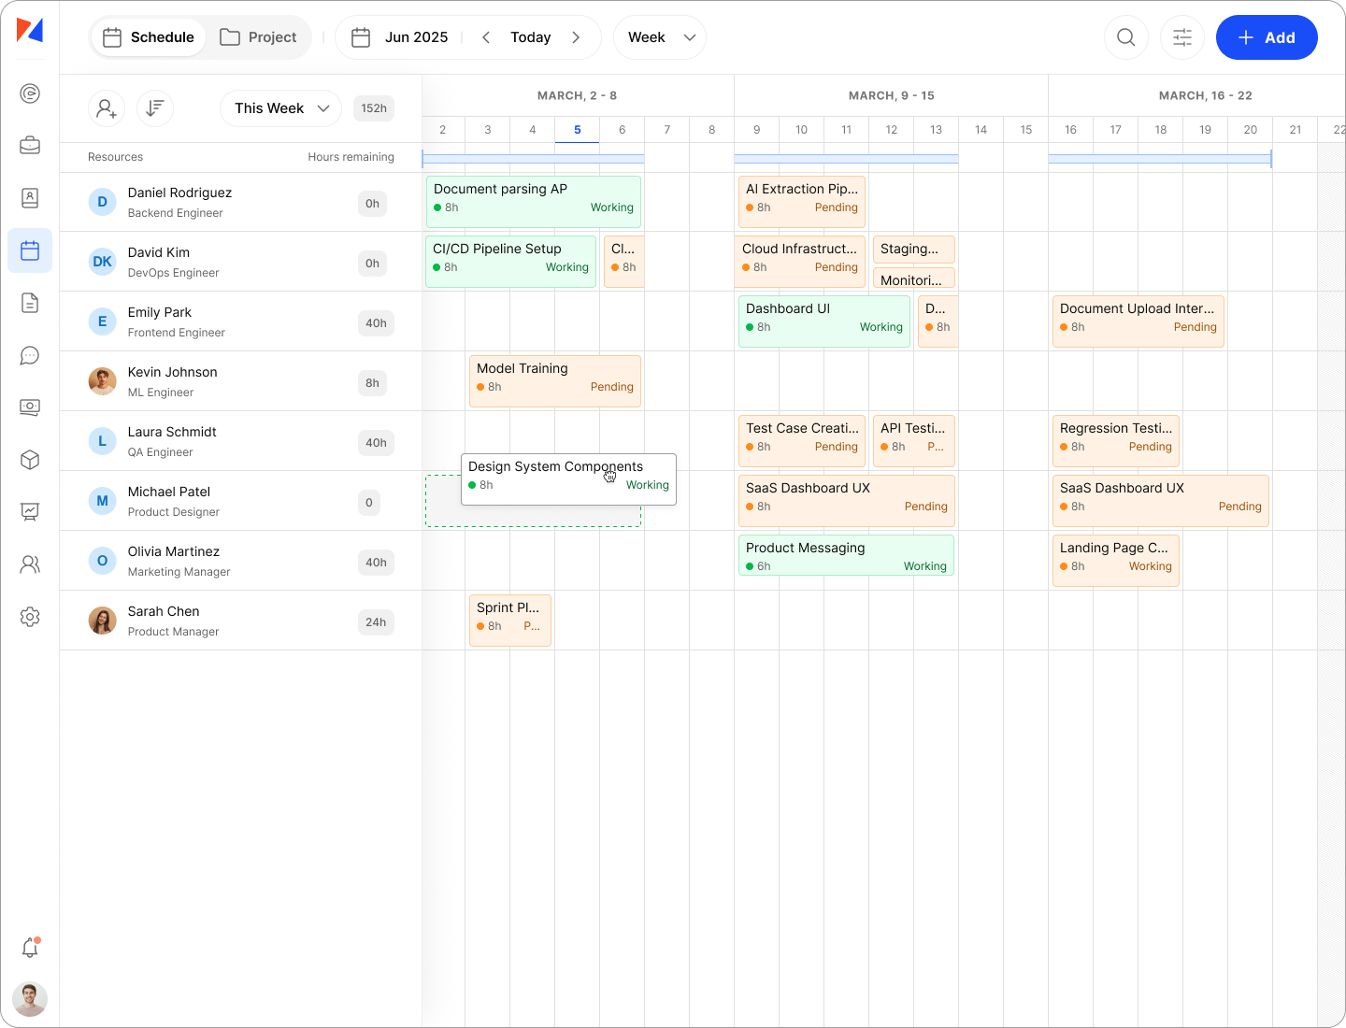Open the 3D box sidebar icon
This screenshot has height=1028, width=1346.
[x=30, y=460]
